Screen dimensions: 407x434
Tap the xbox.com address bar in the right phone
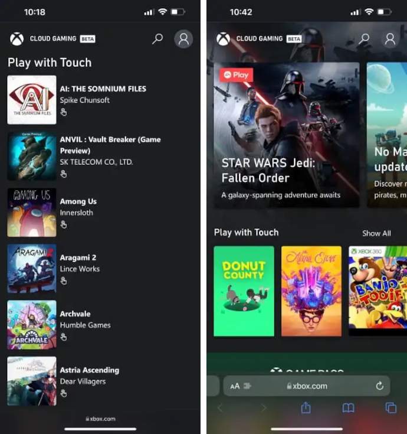coord(307,386)
